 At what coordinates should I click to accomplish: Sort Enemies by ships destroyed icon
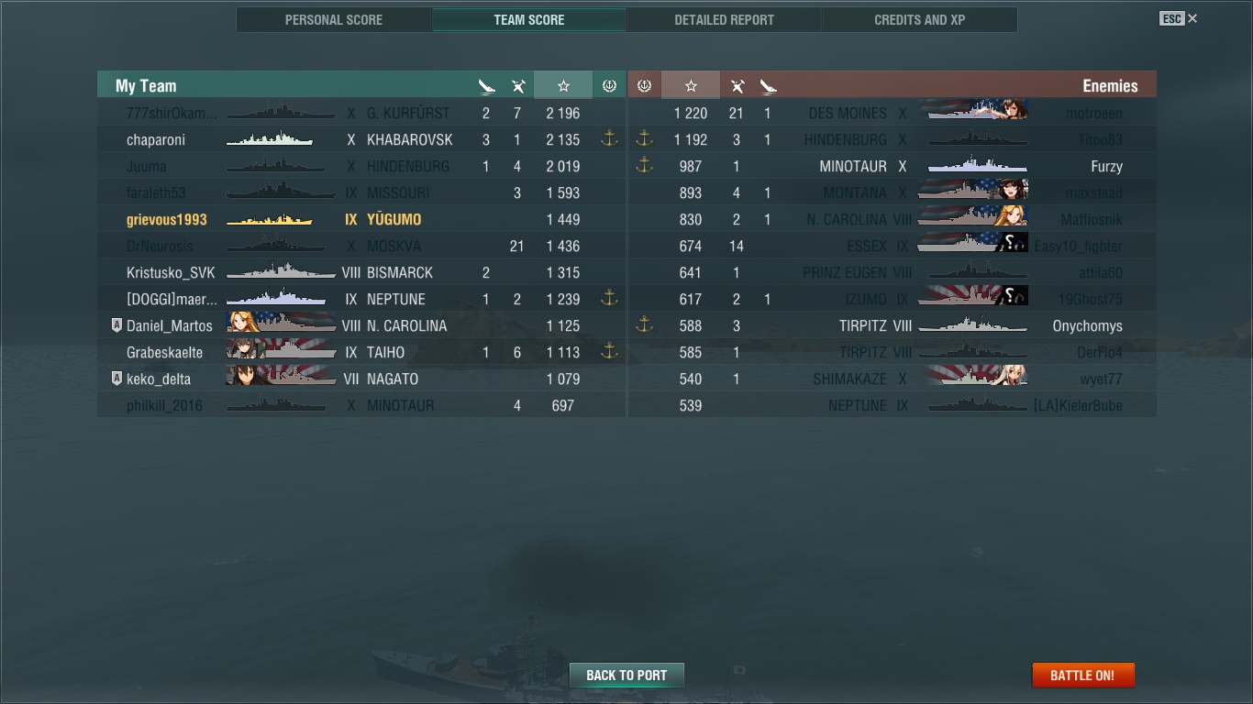769,86
